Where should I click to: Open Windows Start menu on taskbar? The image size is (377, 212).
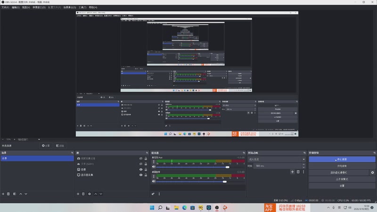pyautogui.click(x=152, y=208)
